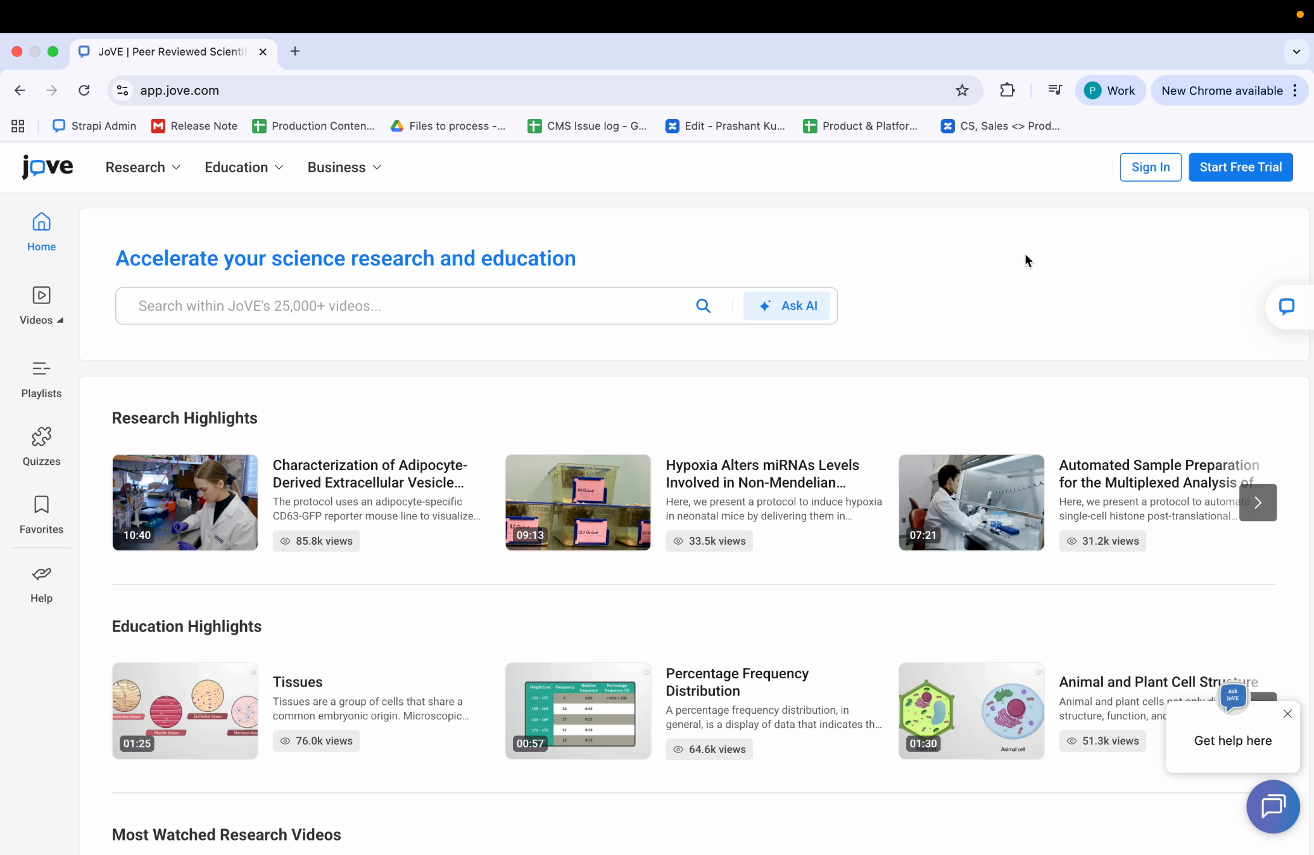
Task: Open the Quizzes puzzle icon
Action: 41,437
